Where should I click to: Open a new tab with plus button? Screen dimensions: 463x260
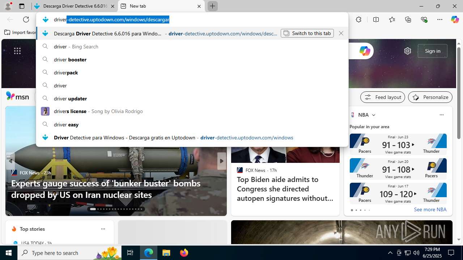[212, 6]
